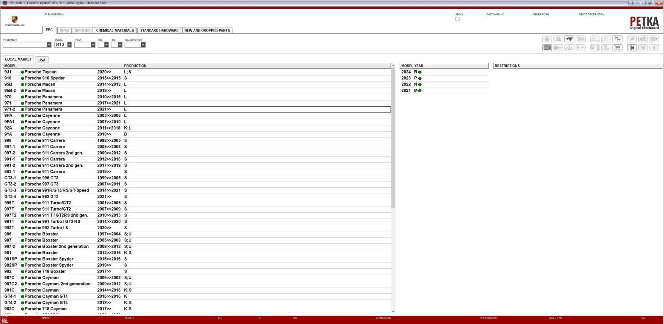
Task: Select the 9J1 Porsche Taycan row
Action: [197, 72]
